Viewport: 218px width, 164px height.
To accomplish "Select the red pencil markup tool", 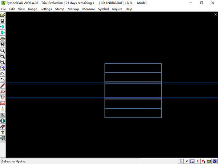I will 3,85.
